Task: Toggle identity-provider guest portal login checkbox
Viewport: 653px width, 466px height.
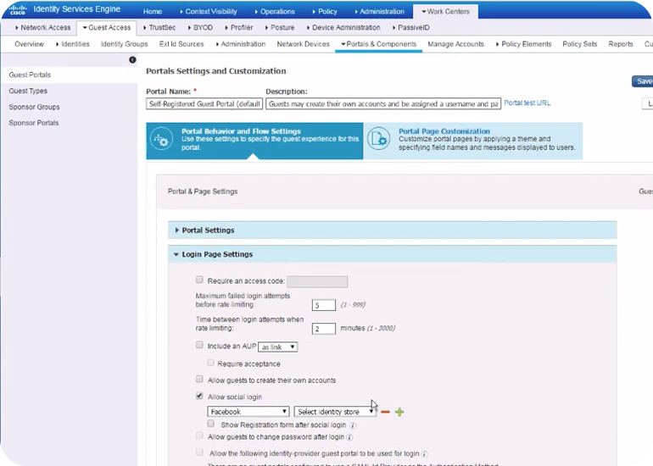Action: point(199,452)
